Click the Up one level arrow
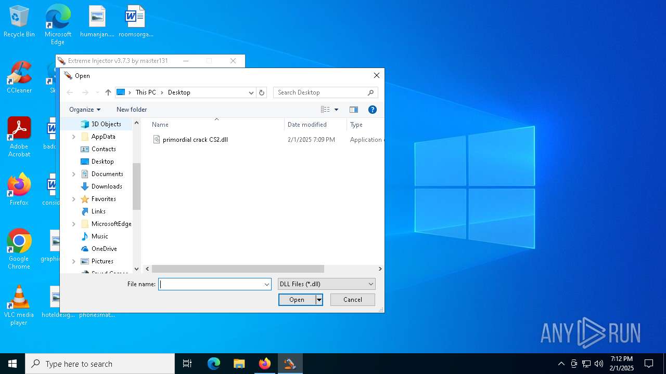Image resolution: width=666 pixels, height=374 pixels. (x=108, y=92)
